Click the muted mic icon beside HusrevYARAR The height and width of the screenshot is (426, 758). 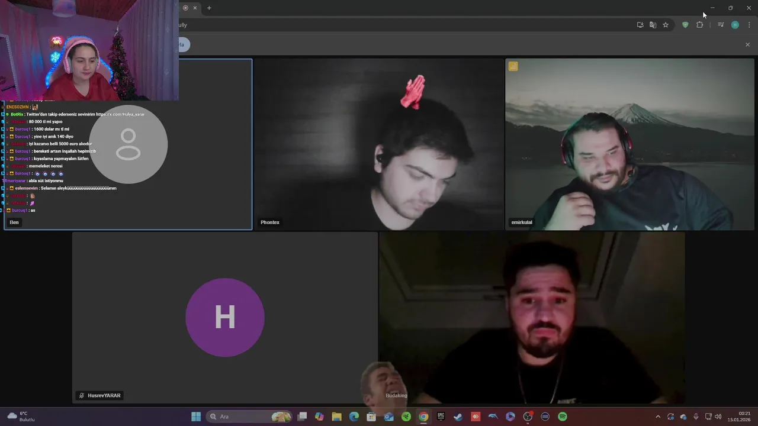82,395
